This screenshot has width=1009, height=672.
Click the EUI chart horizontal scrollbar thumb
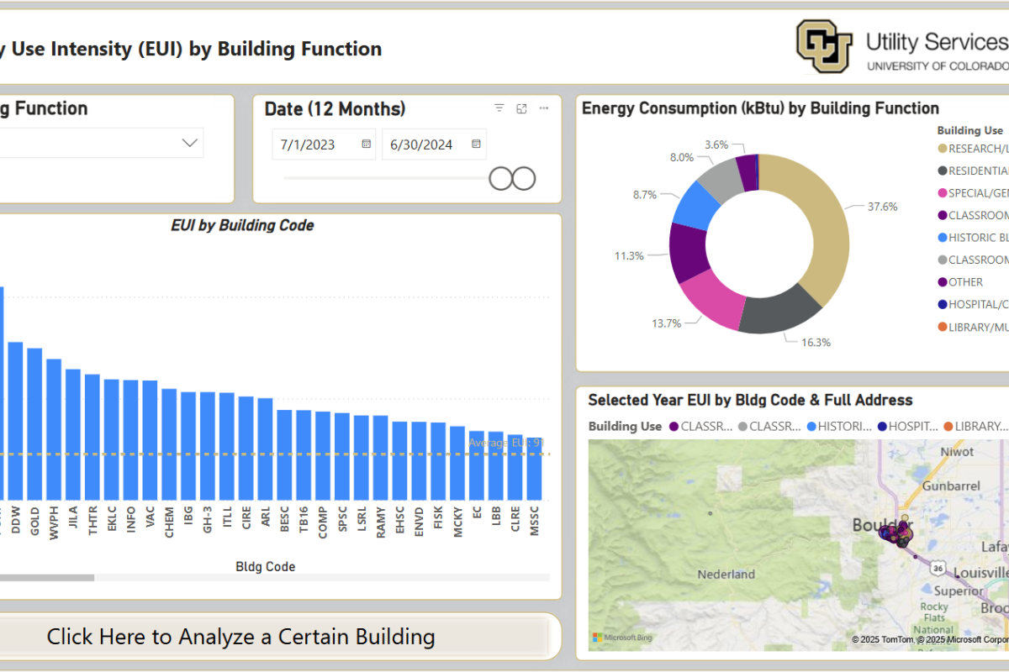[47, 577]
